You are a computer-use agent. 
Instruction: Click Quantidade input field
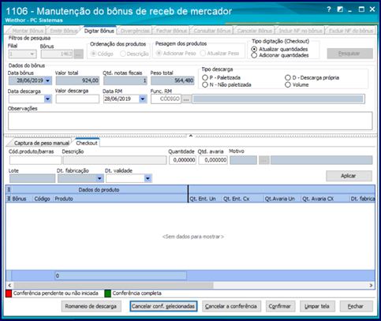[x=182, y=160]
